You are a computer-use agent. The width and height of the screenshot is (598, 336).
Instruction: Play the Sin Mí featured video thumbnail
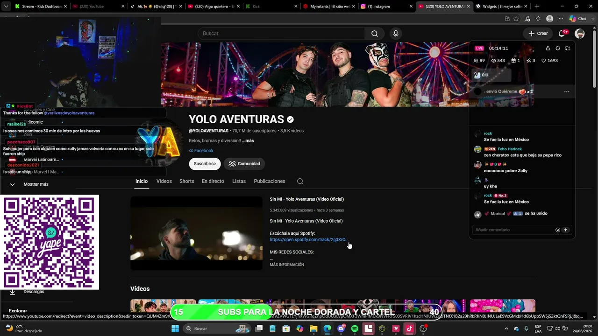point(196,233)
